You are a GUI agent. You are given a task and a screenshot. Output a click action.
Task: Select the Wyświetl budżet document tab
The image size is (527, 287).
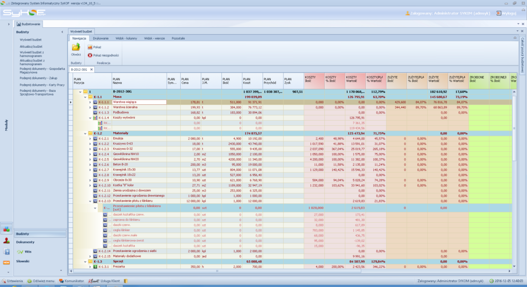[81, 31]
